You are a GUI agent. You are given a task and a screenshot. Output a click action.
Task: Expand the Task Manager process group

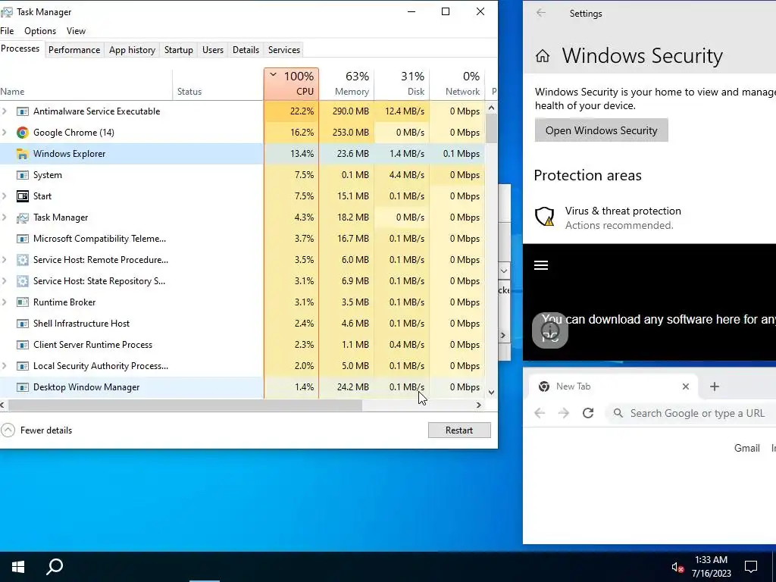pyautogui.click(x=5, y=217)
